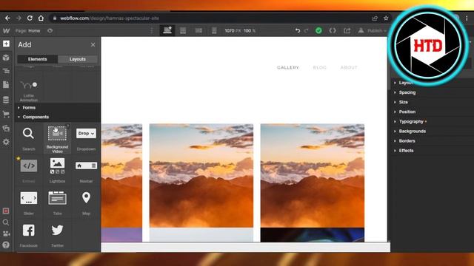474x266 pixels.
Task: Open the Pages panel icon
Action: [x=6, y=85]
